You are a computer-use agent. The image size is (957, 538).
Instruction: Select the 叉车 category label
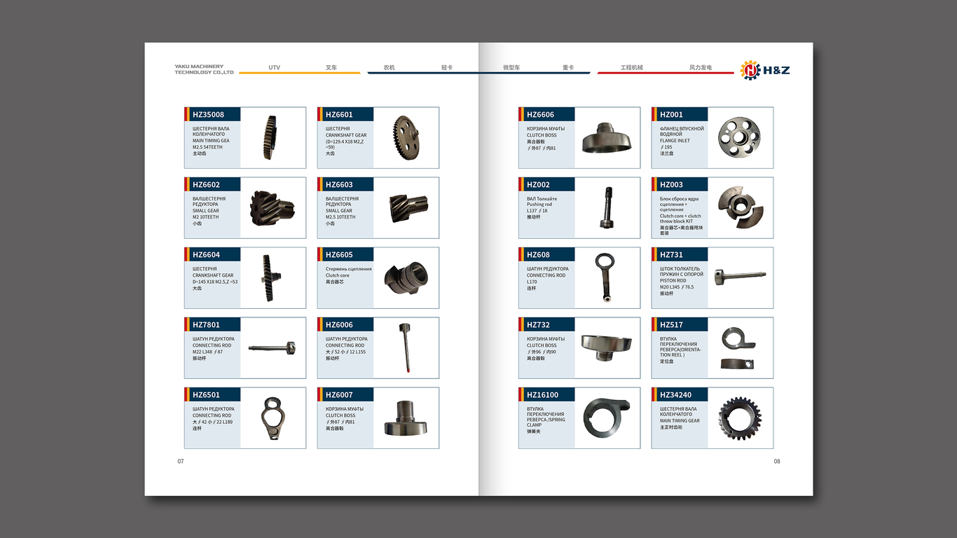[331, 68]
